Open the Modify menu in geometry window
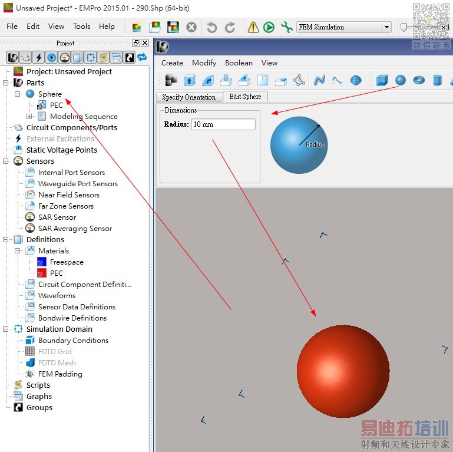The height and width of the screenshot is (452, 453). pos(204,62)
